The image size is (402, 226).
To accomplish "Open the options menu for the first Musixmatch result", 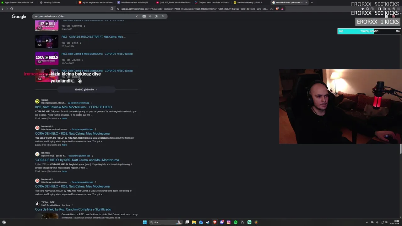I will click(x=95, y=129).
